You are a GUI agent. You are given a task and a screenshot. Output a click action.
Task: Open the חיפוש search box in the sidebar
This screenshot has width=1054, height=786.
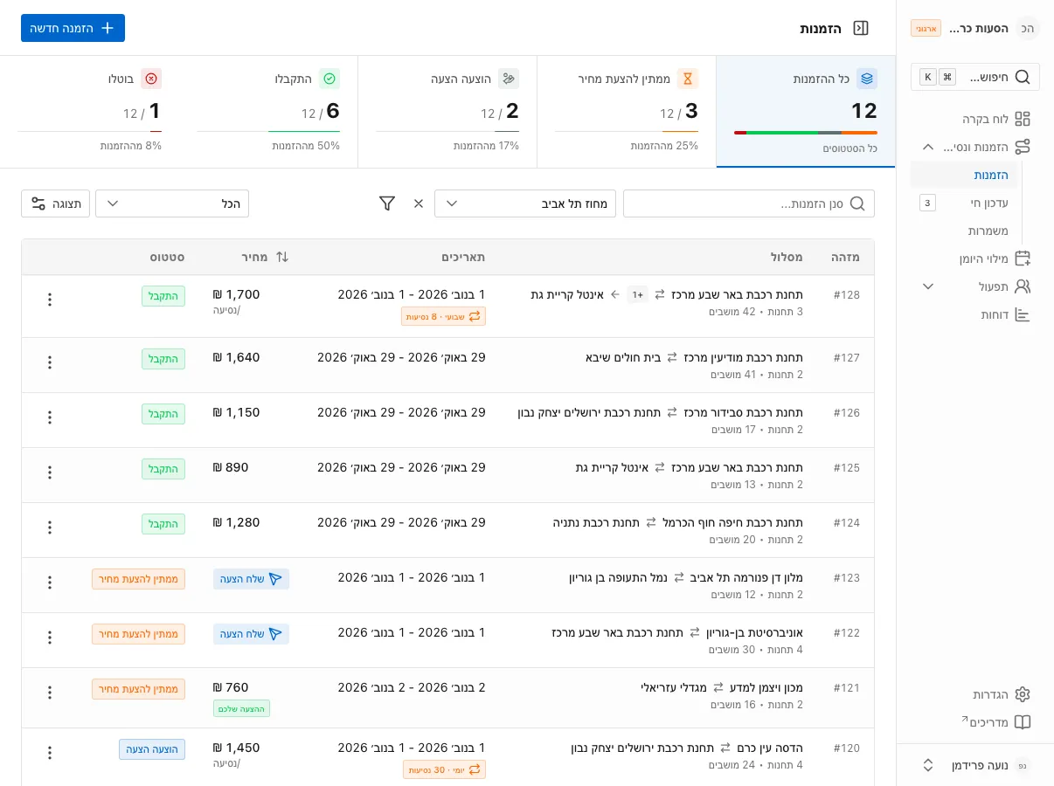click(975, 77)
